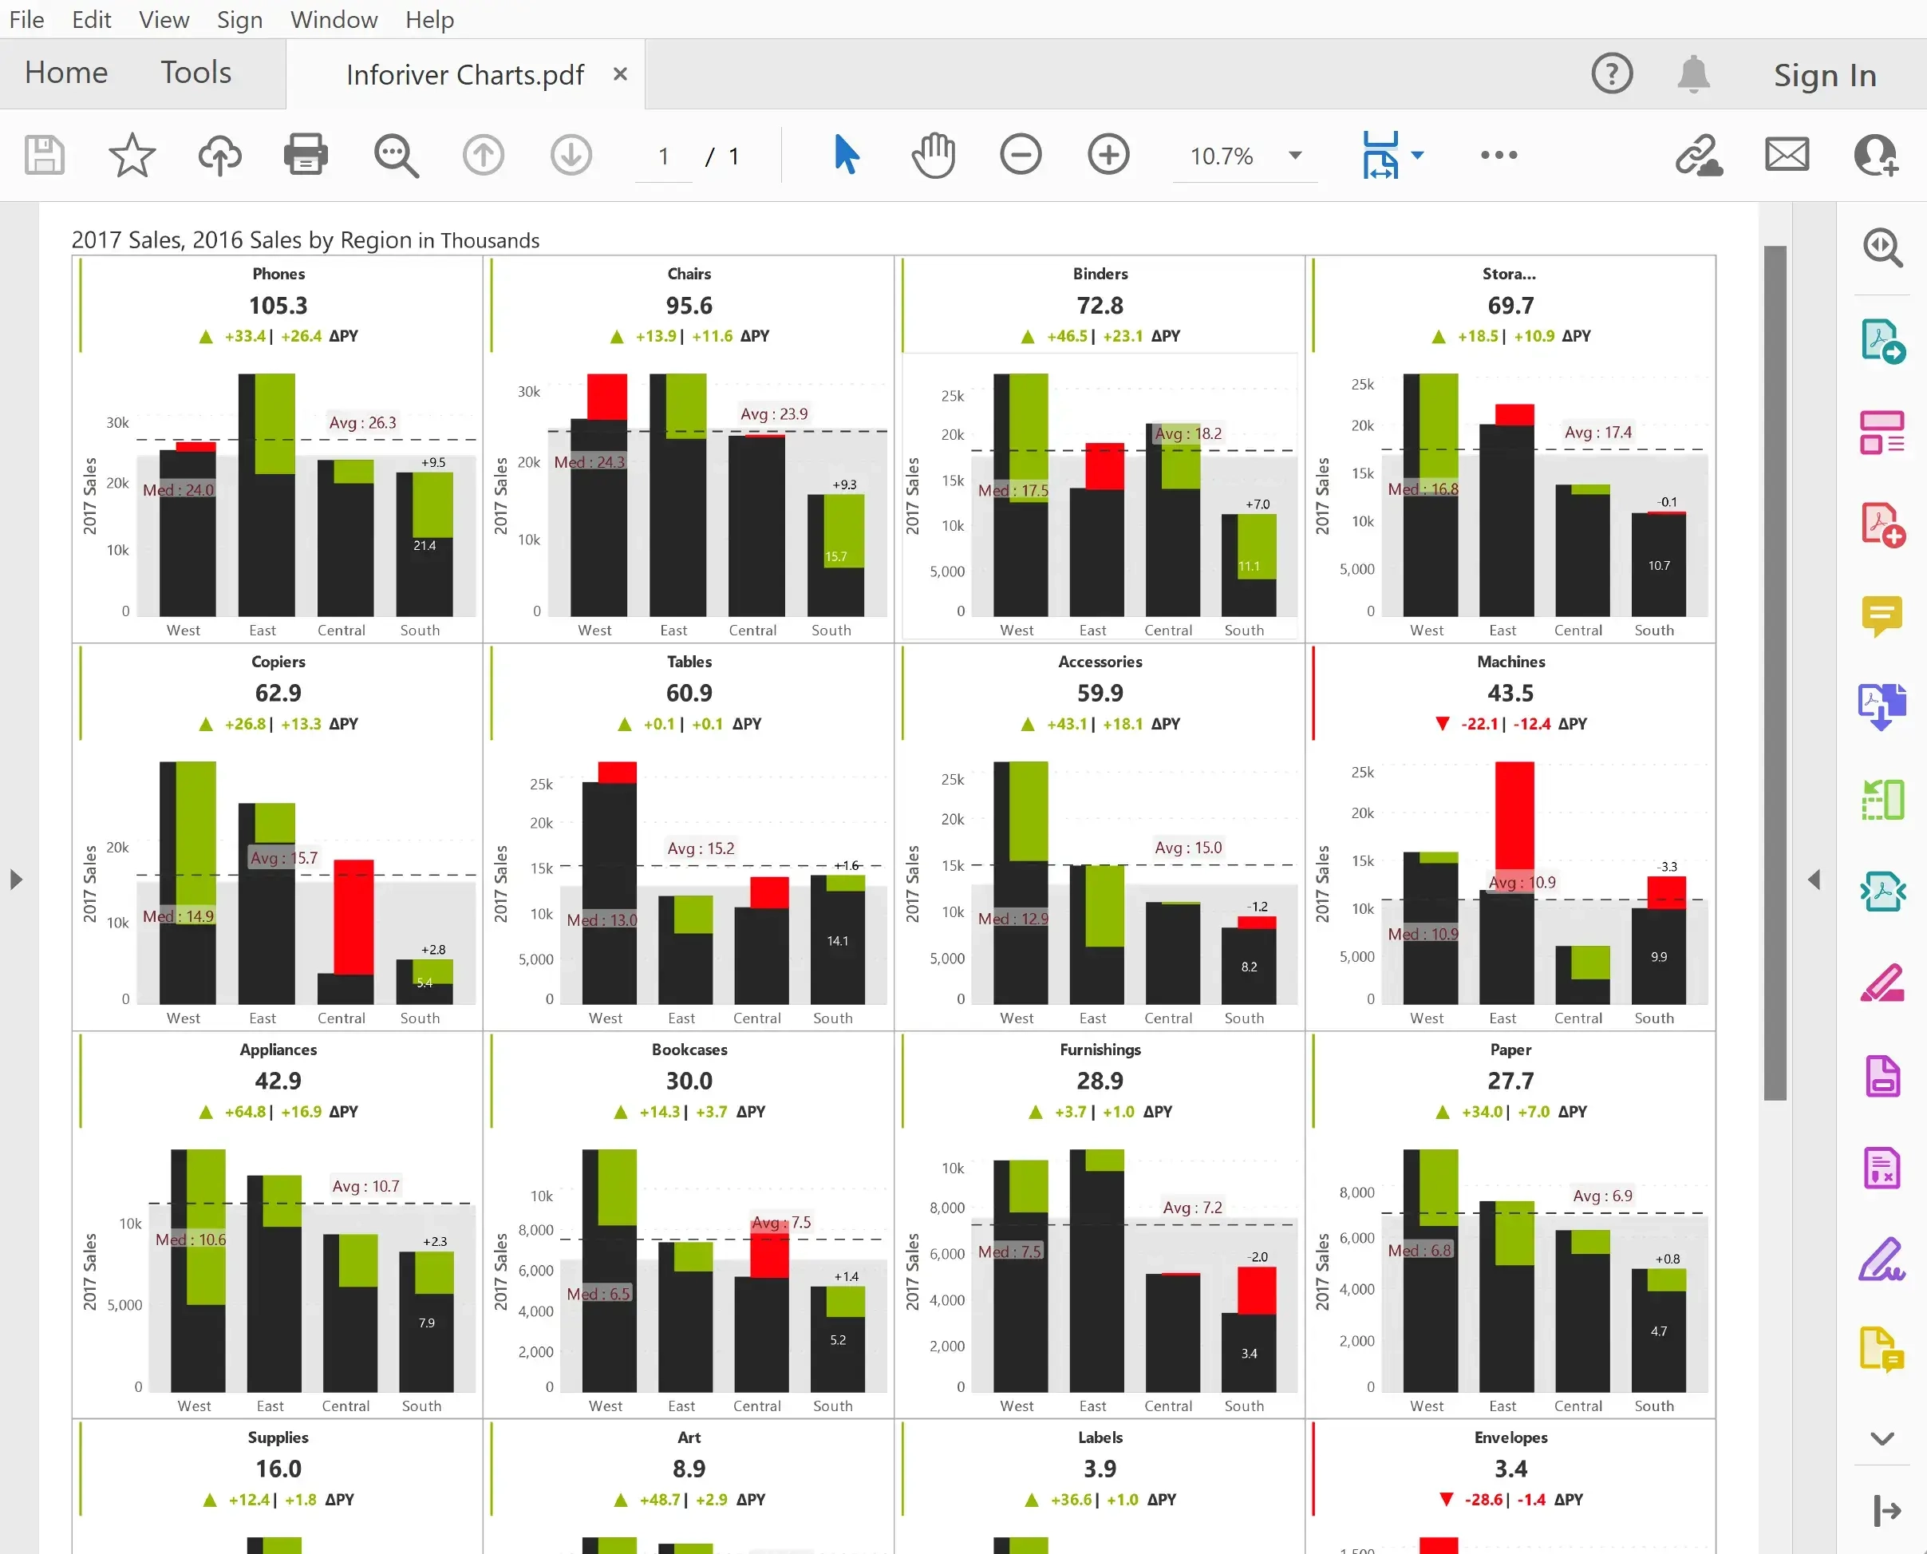Image resolution: width=1927 pixels, height=1554 pixels.
Task: Open notifications bell
Action: pyautogui.click(x=1693, y=73)
